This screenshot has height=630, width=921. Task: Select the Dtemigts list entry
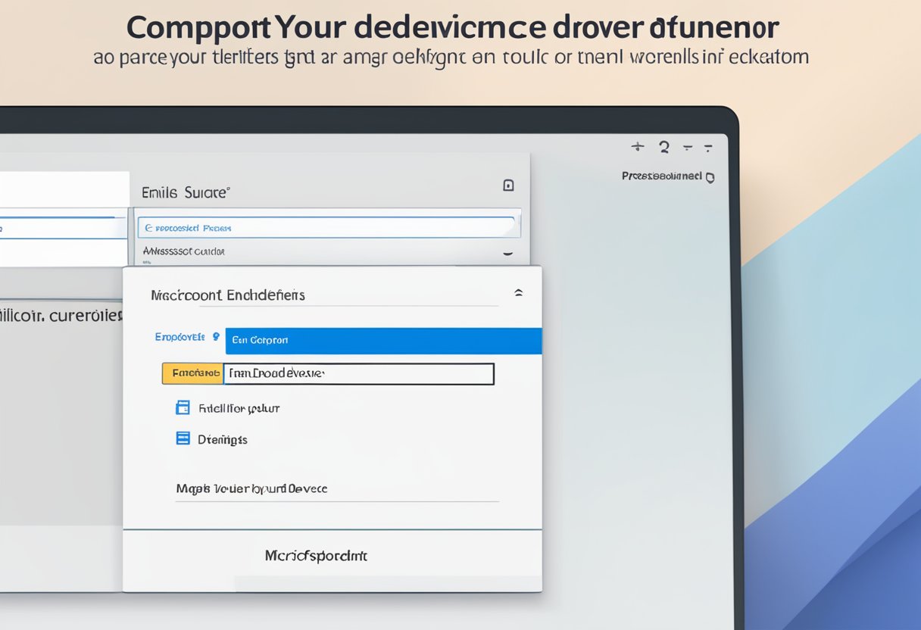(x=223, y=439)
